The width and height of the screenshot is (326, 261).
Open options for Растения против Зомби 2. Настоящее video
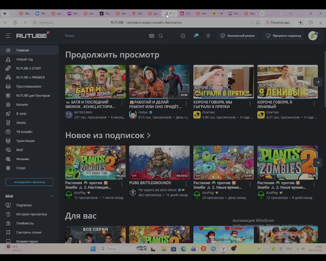click(122, 184)
